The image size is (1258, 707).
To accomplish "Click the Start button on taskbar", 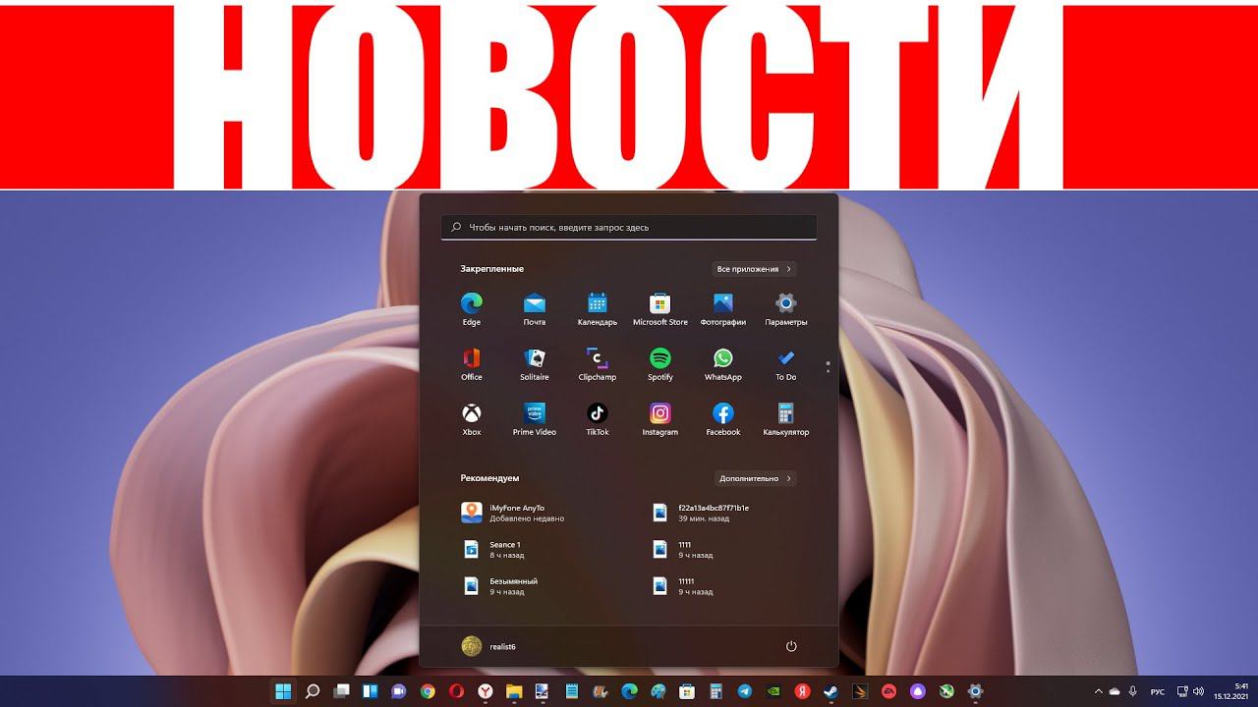I will click(283, 691).
